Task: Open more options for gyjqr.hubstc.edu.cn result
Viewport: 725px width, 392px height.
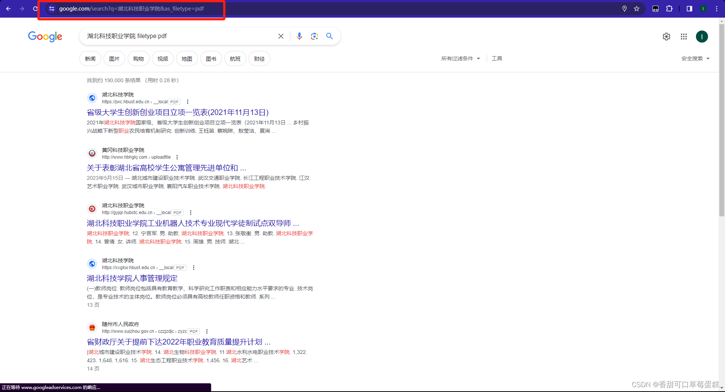Action: [191, 213]
